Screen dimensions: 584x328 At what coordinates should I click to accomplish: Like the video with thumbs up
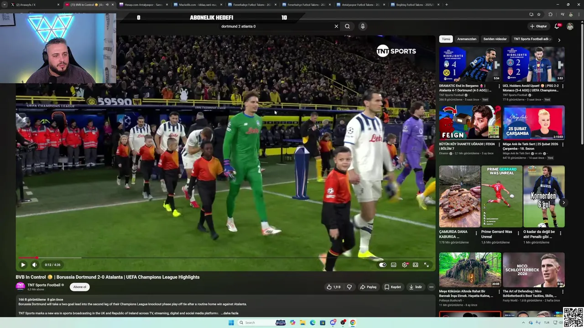pos(334,287)
